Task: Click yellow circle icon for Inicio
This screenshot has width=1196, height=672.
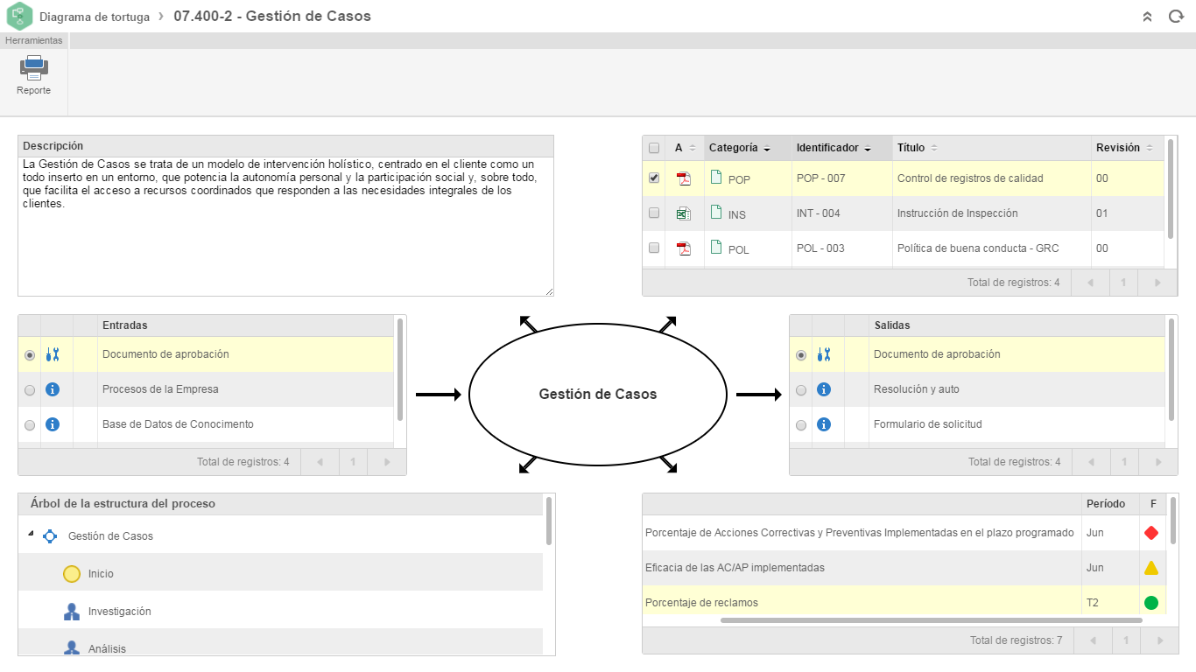Action: coord(72,574)
